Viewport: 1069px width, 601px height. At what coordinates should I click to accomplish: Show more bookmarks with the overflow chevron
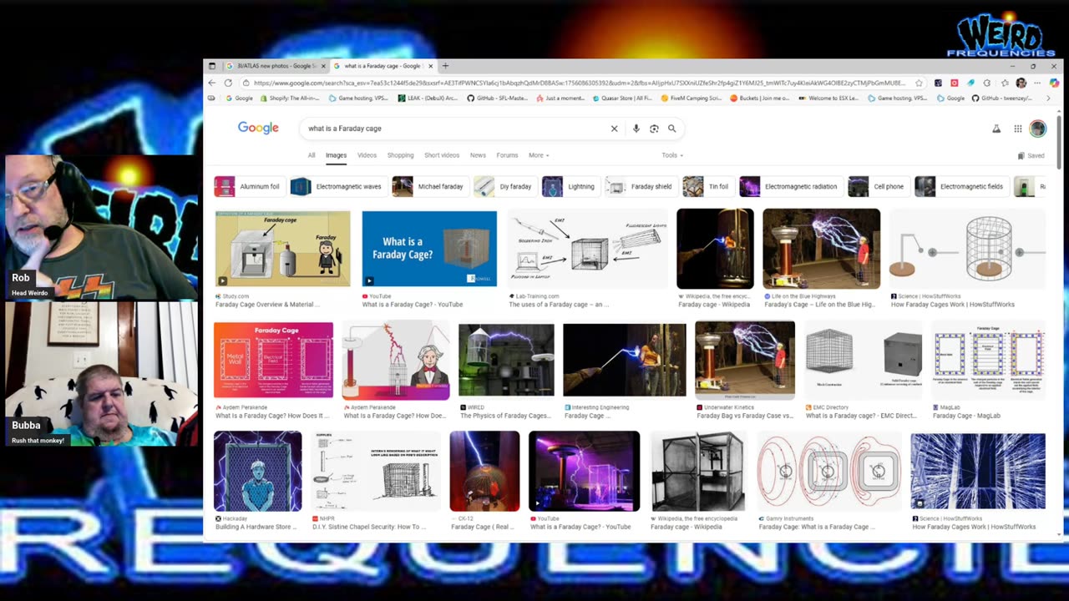pos(1048,98)
